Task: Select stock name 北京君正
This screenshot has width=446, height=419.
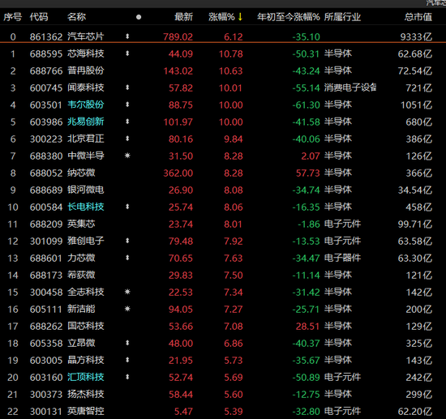Action: point(86,139)
